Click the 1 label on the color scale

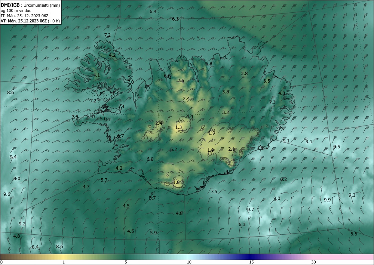pos(64,262)
